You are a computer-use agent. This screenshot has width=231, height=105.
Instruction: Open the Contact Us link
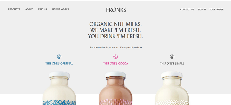click(187, 9)
